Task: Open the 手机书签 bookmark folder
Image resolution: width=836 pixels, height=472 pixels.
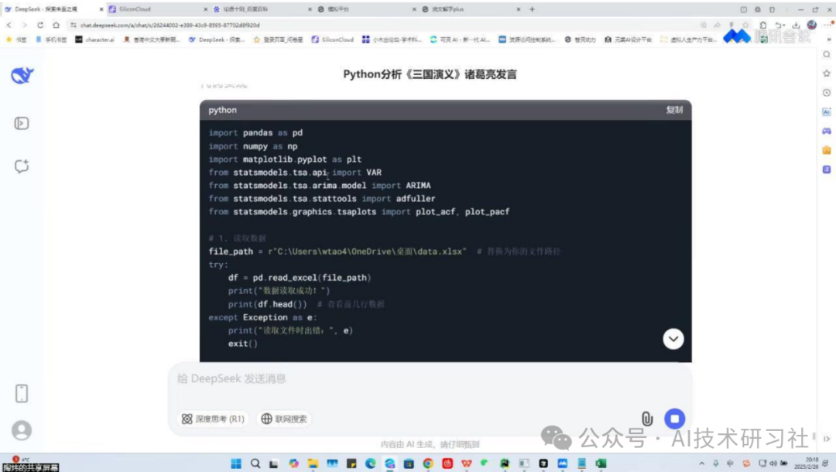Action: [52, 39]
